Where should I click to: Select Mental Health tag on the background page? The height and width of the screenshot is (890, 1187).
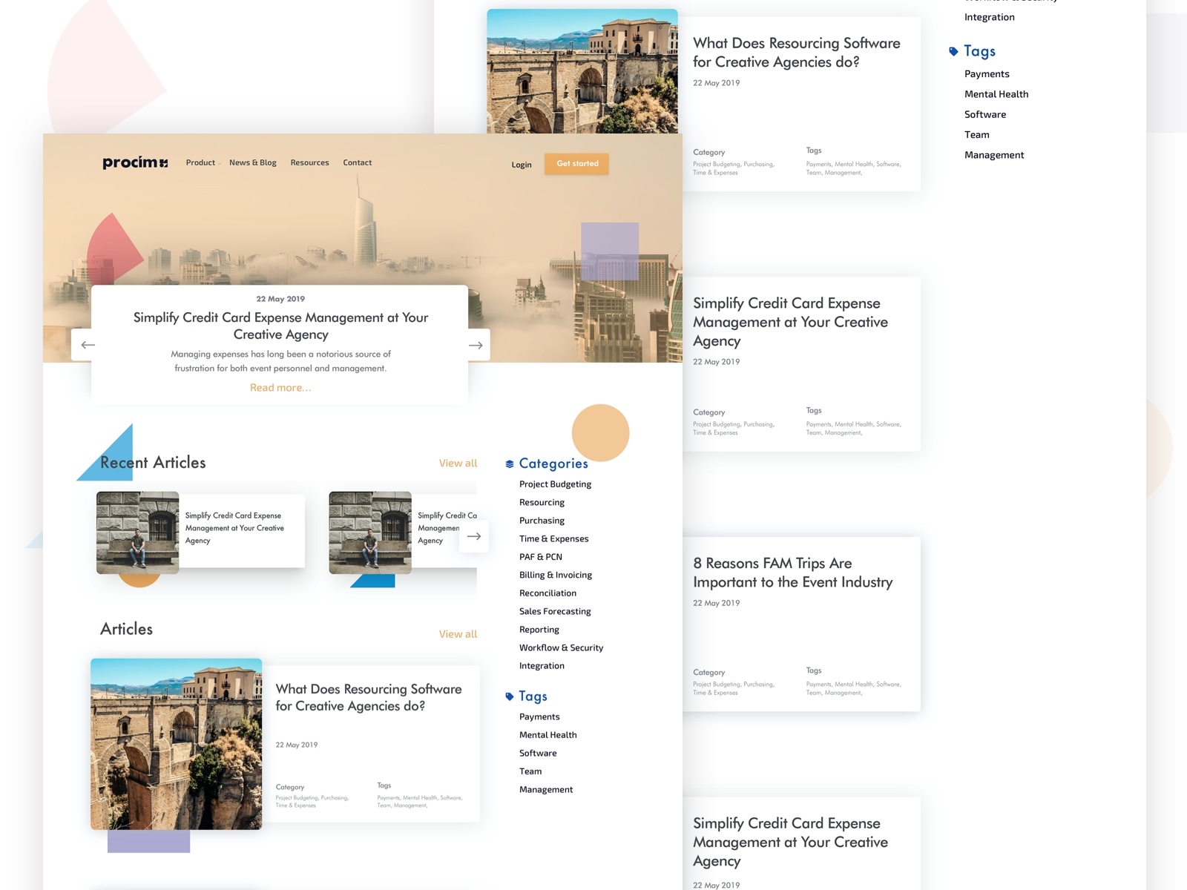[996, 94]
